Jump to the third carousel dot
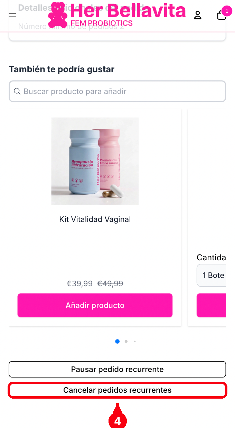The height and width of the screenshot is (428, 235). click(x=135, y=341)
